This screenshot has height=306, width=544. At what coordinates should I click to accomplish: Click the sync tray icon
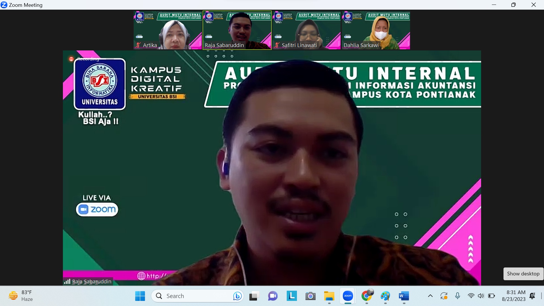tap(444, 296)
